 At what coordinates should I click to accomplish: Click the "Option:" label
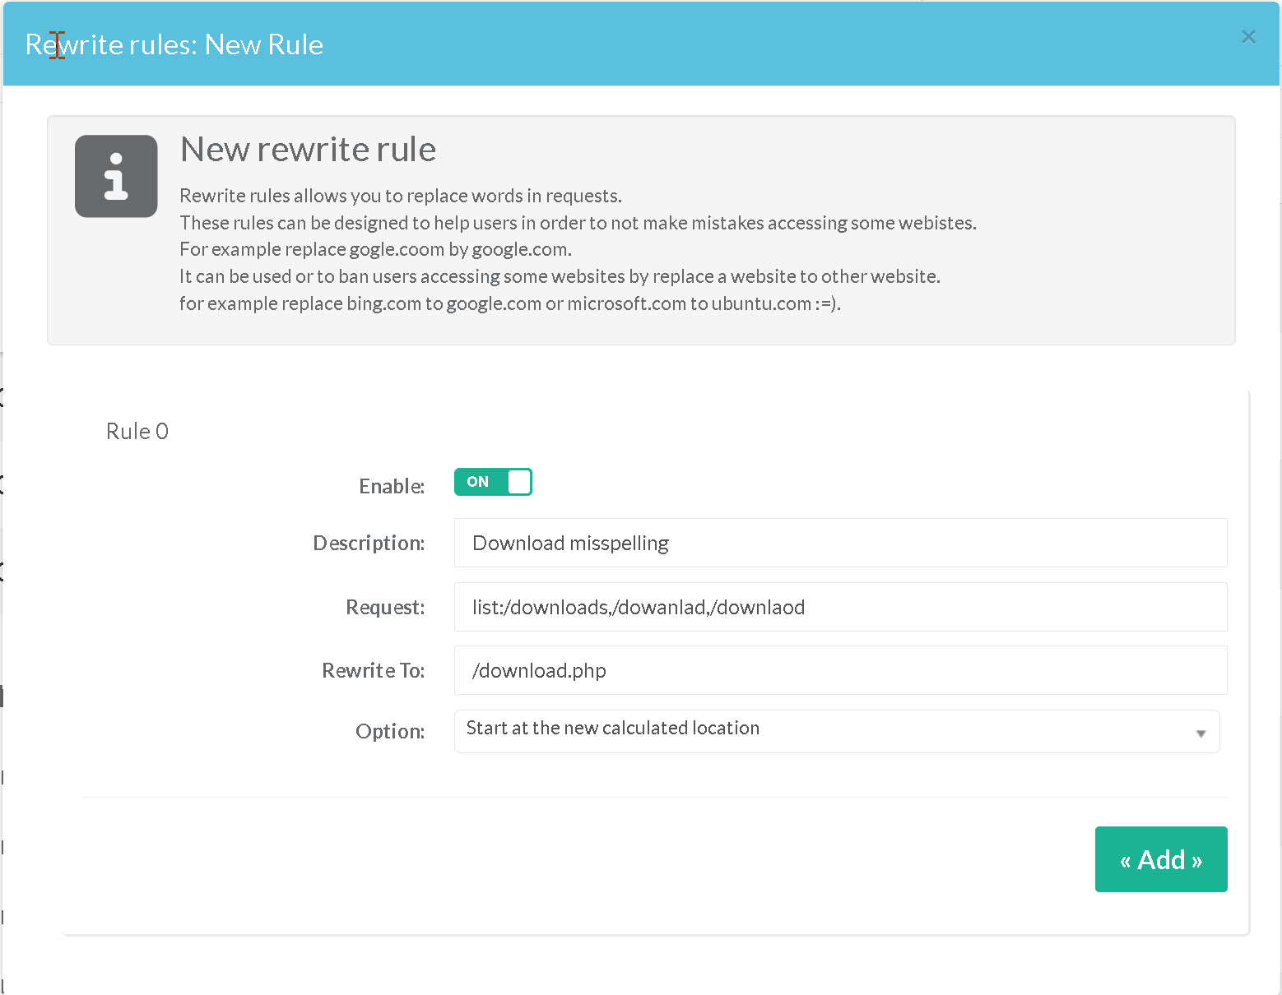click(390, 731)
